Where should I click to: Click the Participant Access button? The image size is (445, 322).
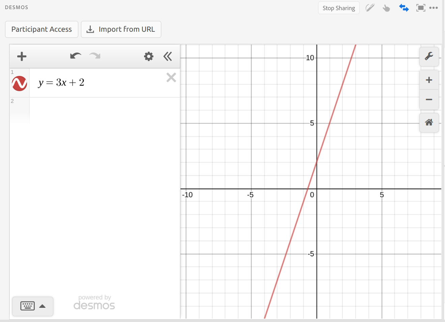(41, 29)
